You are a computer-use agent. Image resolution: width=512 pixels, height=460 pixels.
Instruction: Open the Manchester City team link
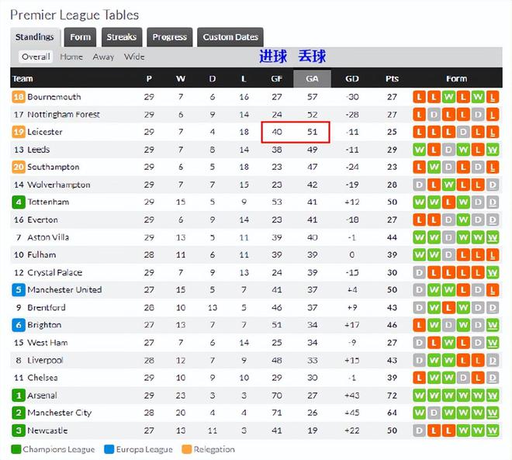pyautogui.click(x=59, y=413)
